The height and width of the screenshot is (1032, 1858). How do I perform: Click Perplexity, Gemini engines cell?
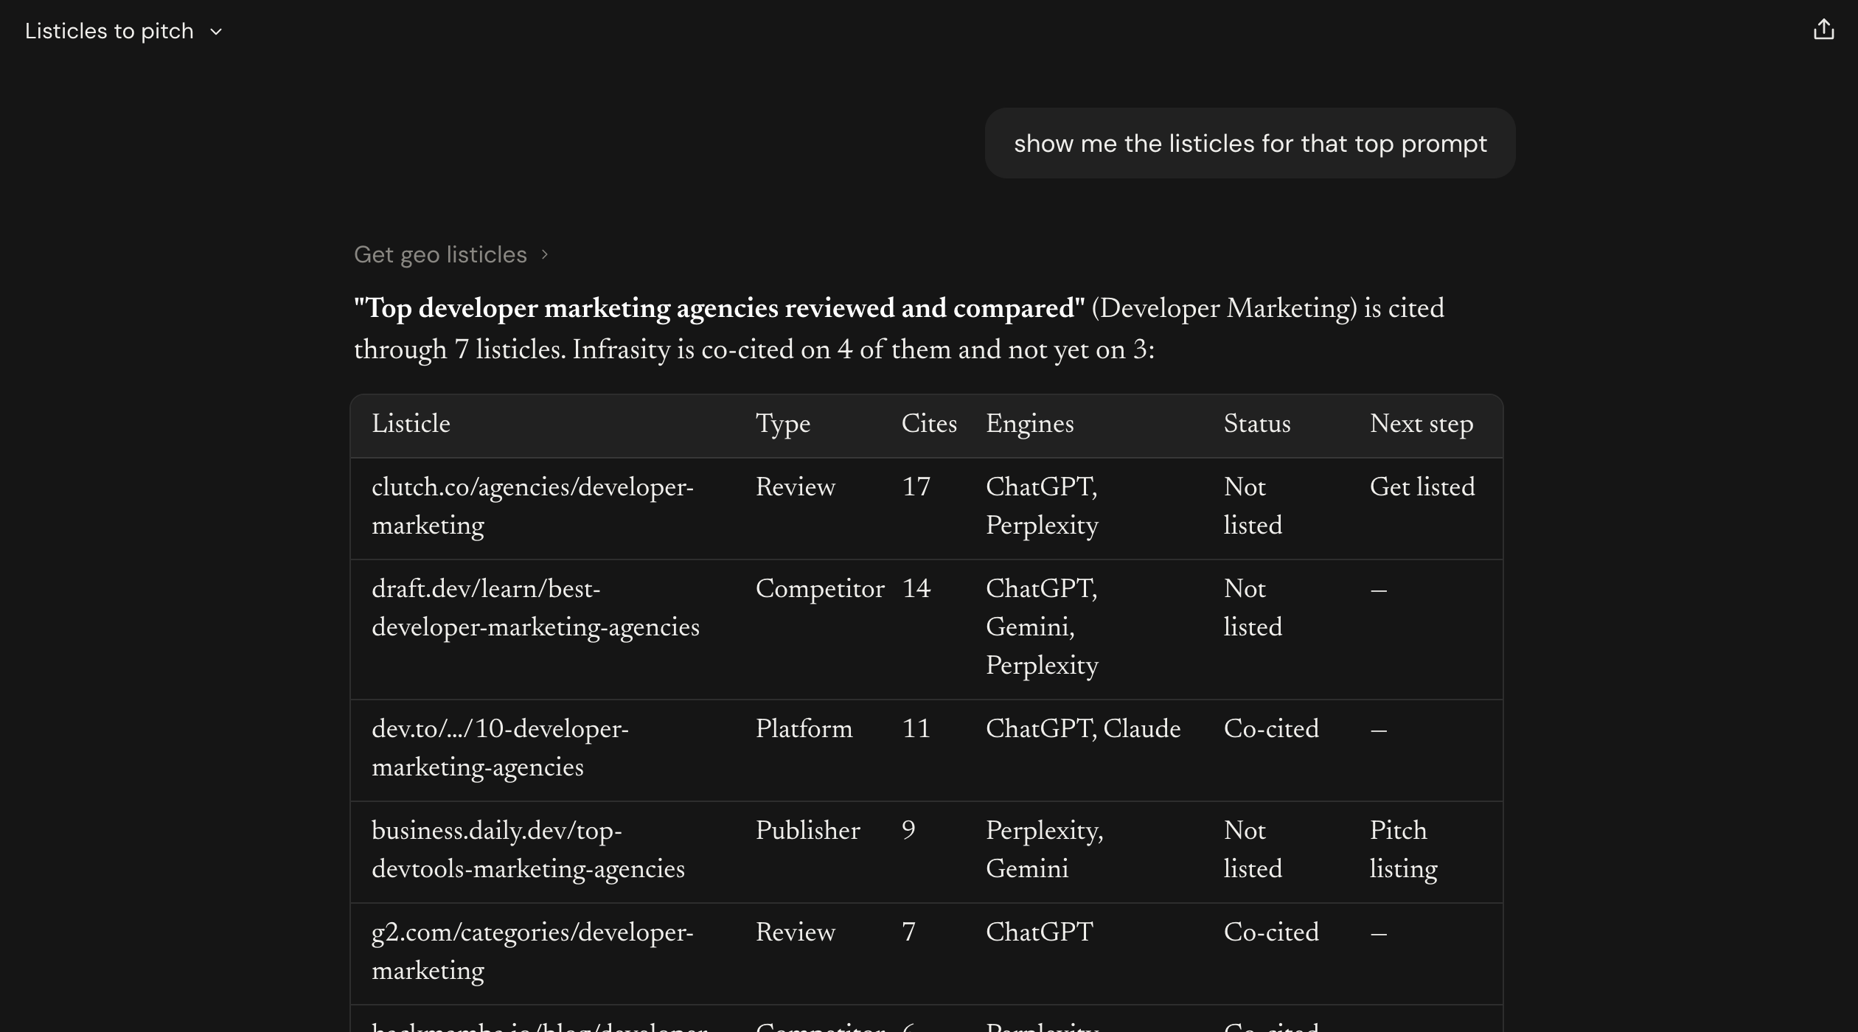(1045, 849)
